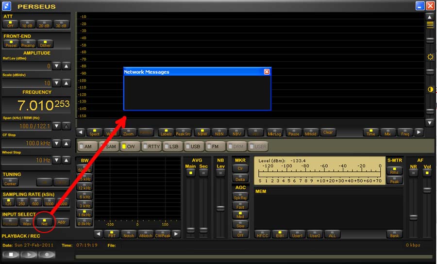This screenshot has height=264, width=437.
Task: Enable MHold max hold
Action: [310, 132]
